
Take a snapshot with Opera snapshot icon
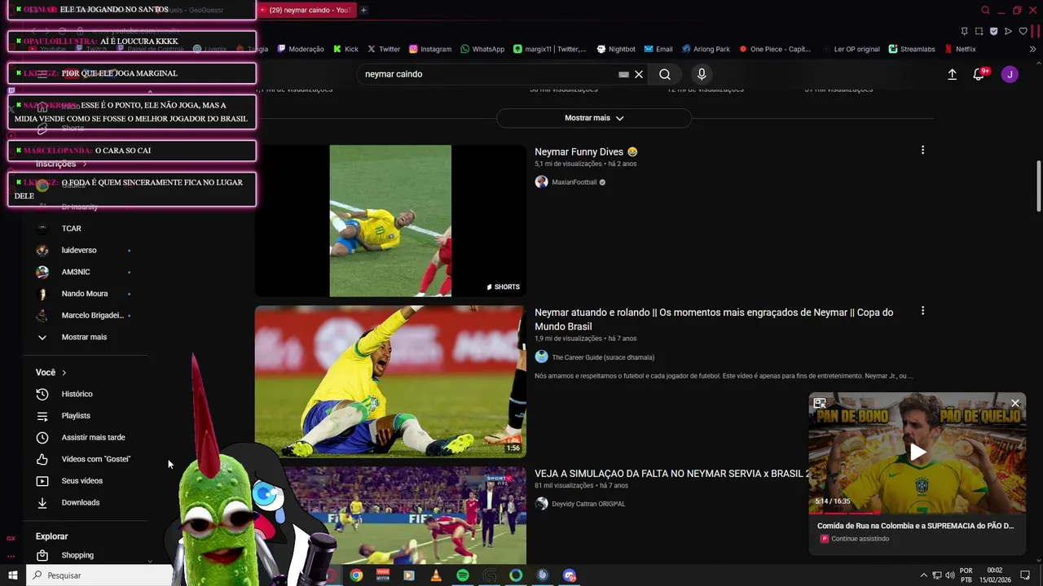pyautogui.click(x=979, y=32)
